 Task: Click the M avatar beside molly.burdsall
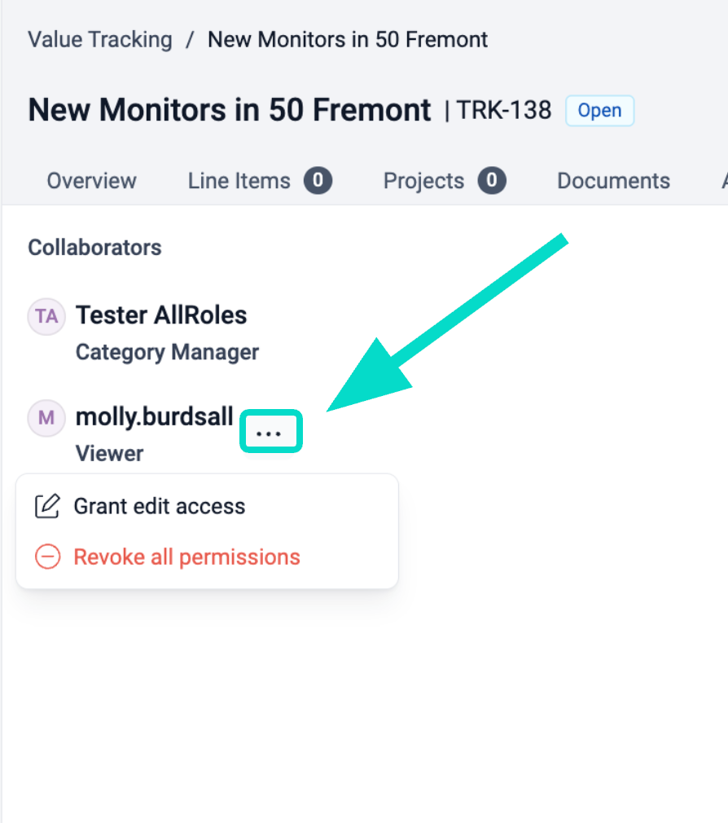pos(46,418)
